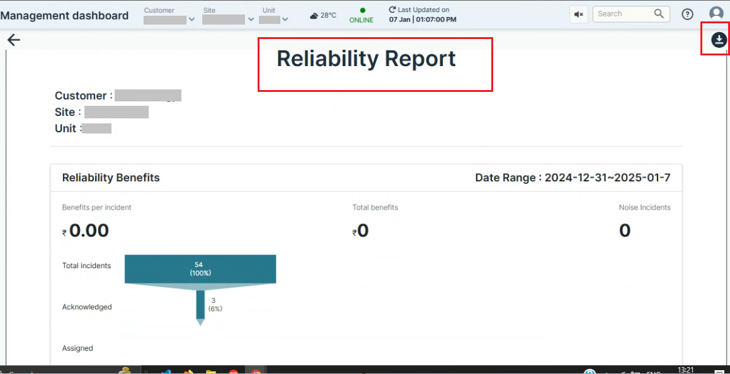Download the Reliability Report
The width and height of the screenshot is (730, 374).
click(719, 40)
